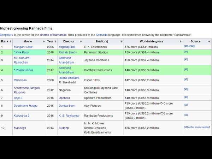The width and height of the screenshot is (212, 159).
Task: Select the 'Ajay Pictures' studio text
Action: 92,106
